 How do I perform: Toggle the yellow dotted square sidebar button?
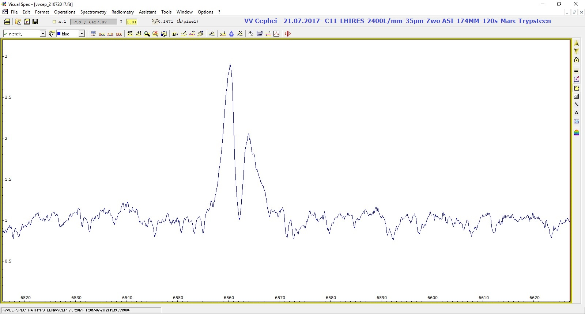(577, 88)
